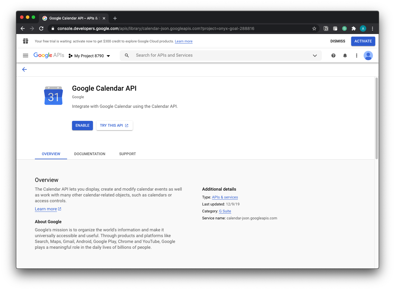Click the blue user account avatar
This screenshot has height=290, width=395.
(x=368, y=56)
